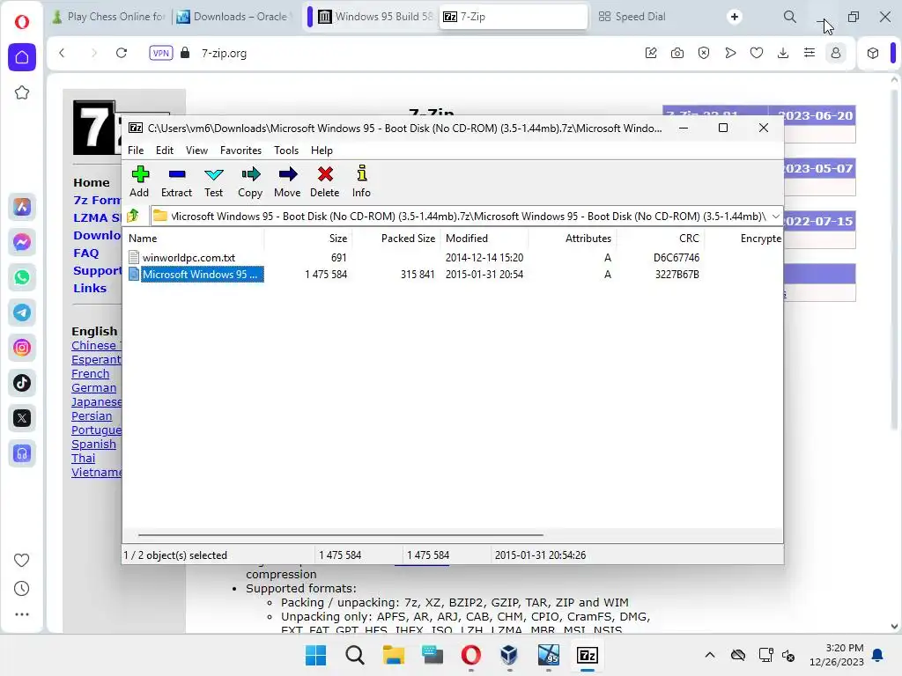902x676 pixels.
Task: Open the File menu in 7-Zip
Action: 136,150
